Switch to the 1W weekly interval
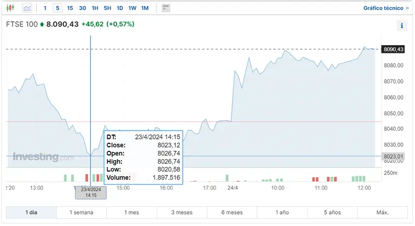Screen dimensions: 415x226 click(x=132, y=8)
